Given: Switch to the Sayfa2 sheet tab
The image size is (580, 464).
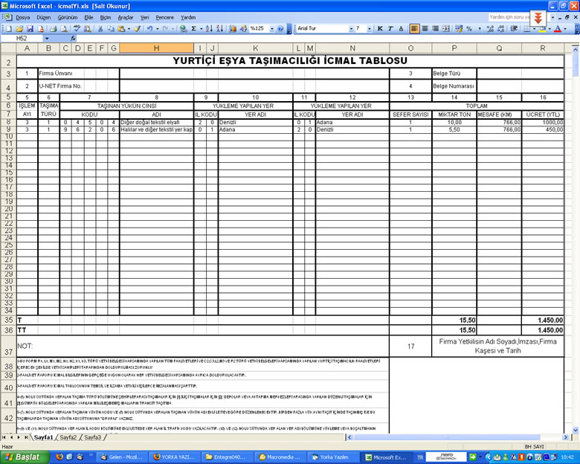Looking at the screenshot, I should pyautogui.click(x=68, y=437).
